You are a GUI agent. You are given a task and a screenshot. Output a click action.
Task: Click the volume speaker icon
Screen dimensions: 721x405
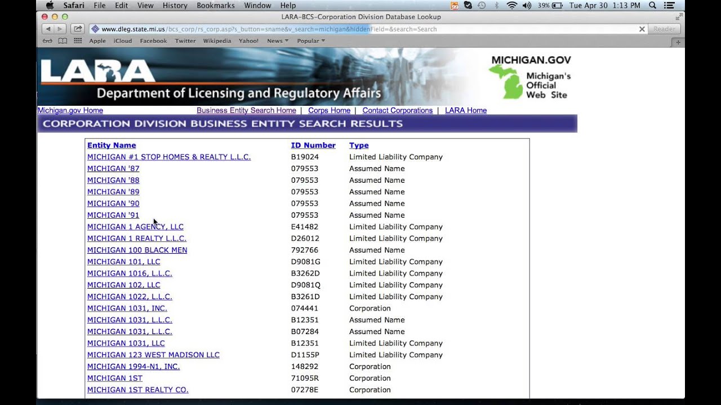click(527, 6)
